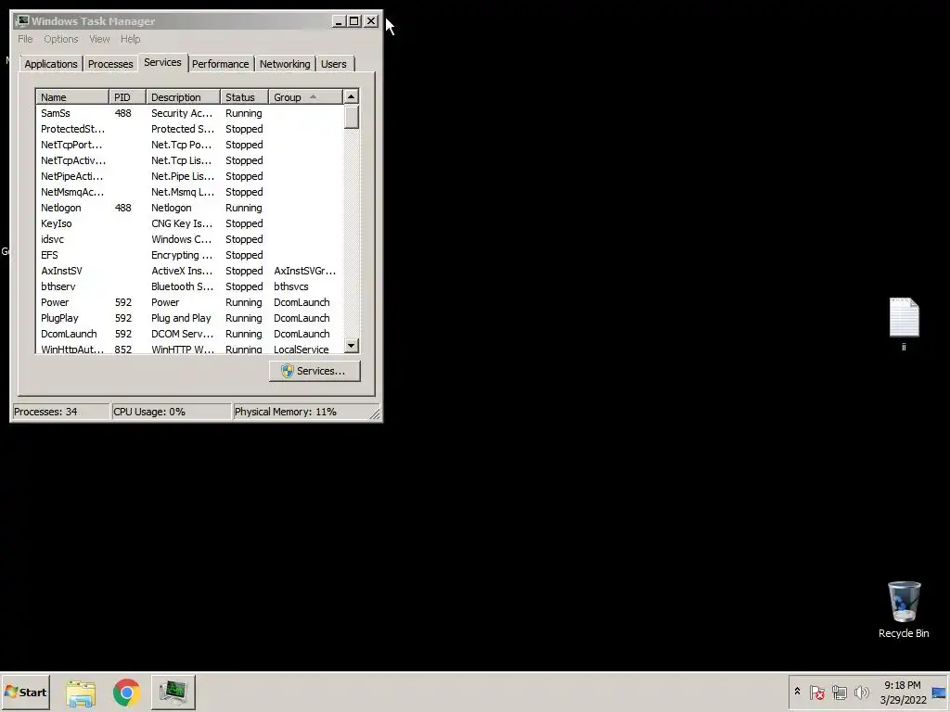Click the Services... button

click(x=315, y=371)
